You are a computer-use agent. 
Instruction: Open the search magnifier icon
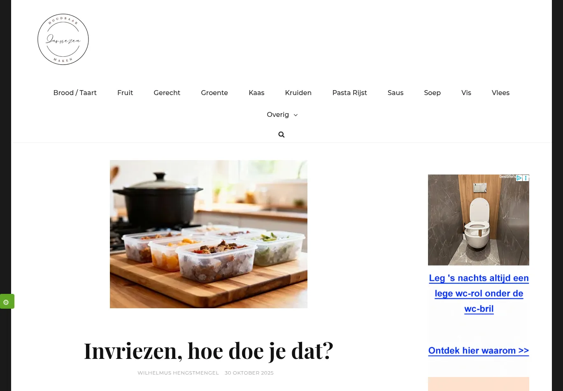tap(281, 135)
